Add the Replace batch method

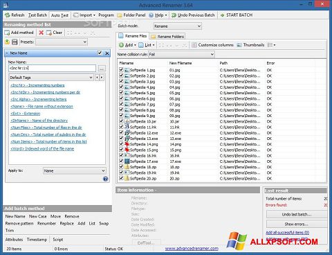(x=67, y=224)
